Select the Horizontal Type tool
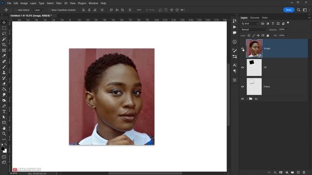This screenshot has width=312, height=175. [x=4, y=111]
